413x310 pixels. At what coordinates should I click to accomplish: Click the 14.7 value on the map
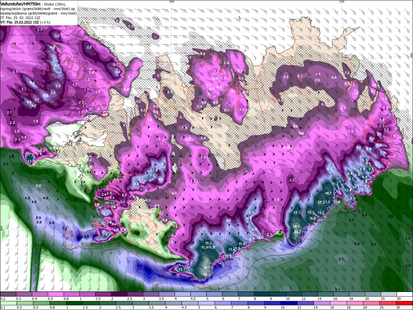point(328,193)
